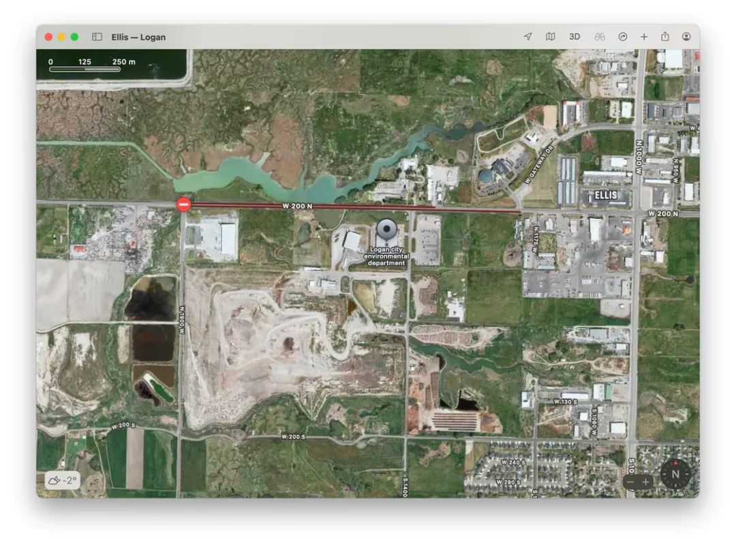Toggle the sidebar panel
Viewport: 736px width, 546px height.
[97, 37]
